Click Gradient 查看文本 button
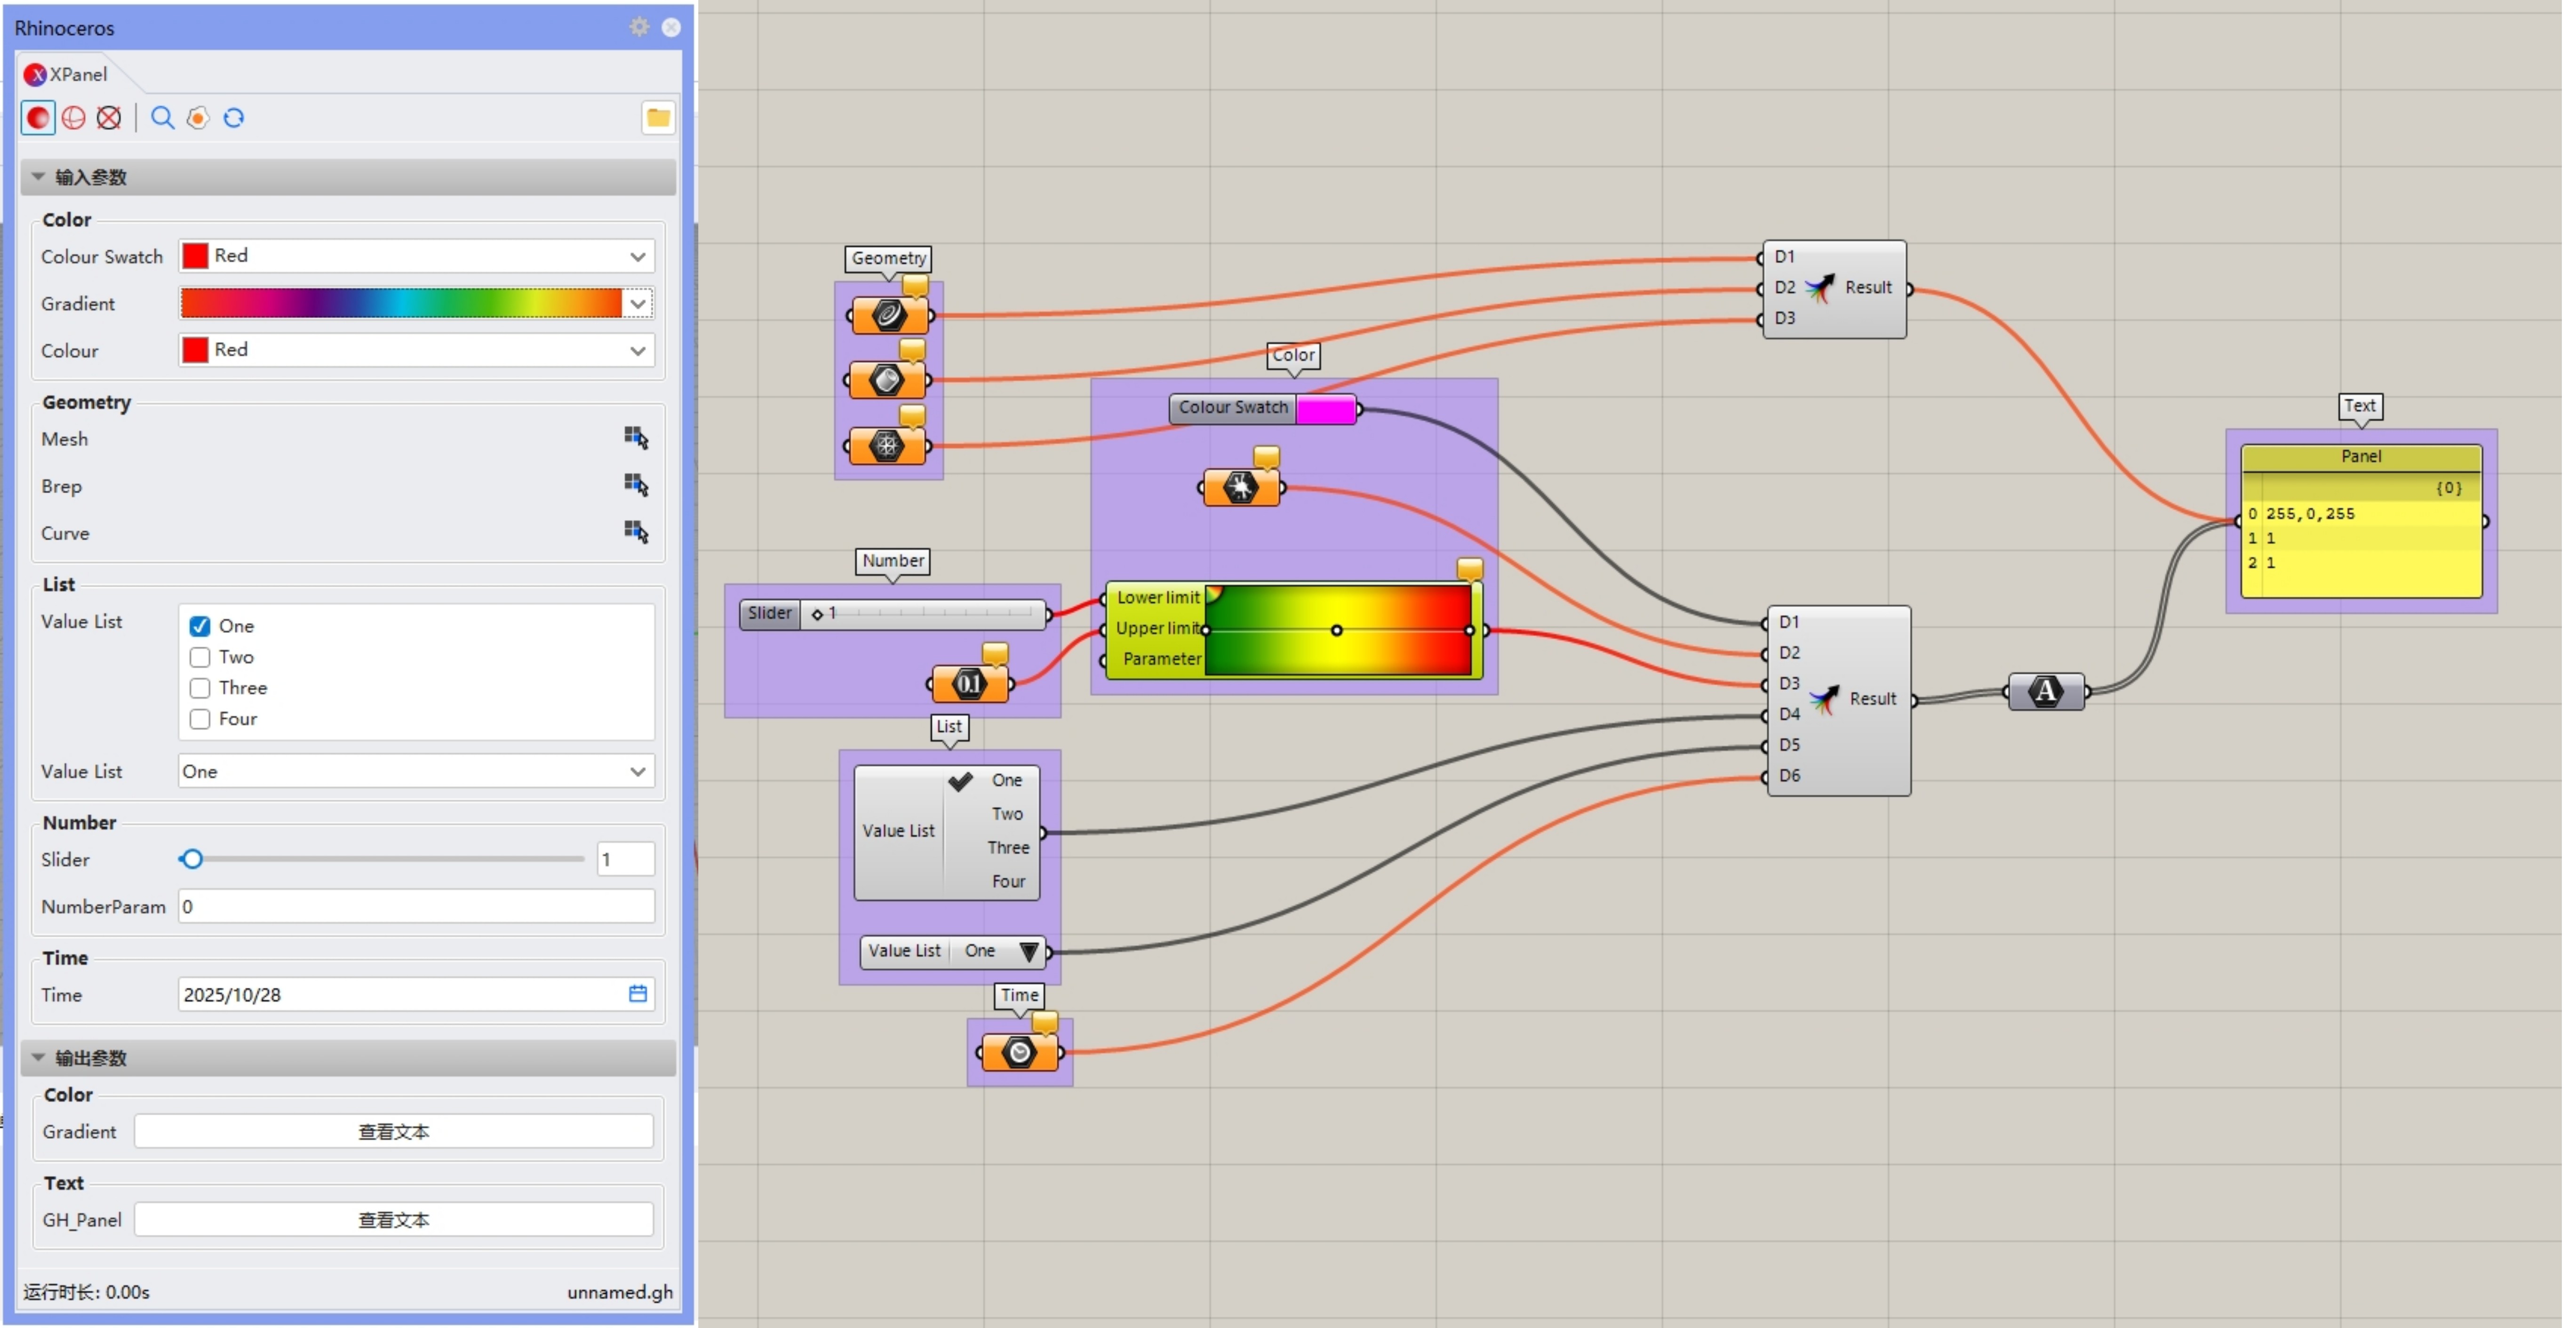 (394, 1131)
